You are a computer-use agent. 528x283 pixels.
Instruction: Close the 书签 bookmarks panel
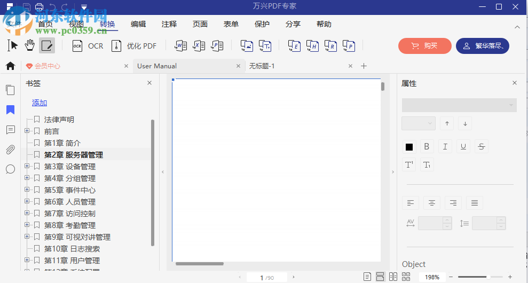[149, 83]
